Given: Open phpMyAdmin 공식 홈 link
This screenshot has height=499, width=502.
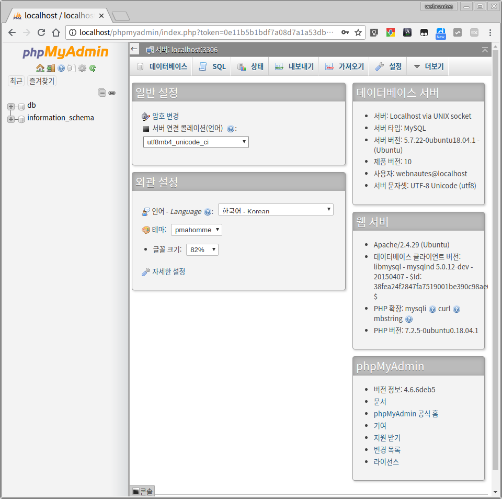Looking at the screenshot, I should 406,414.
